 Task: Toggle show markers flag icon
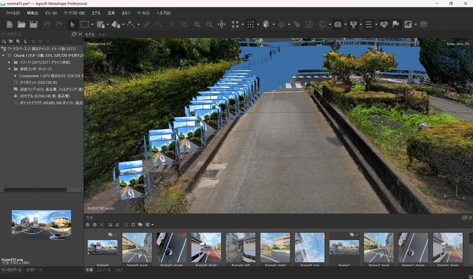(396, 25)
